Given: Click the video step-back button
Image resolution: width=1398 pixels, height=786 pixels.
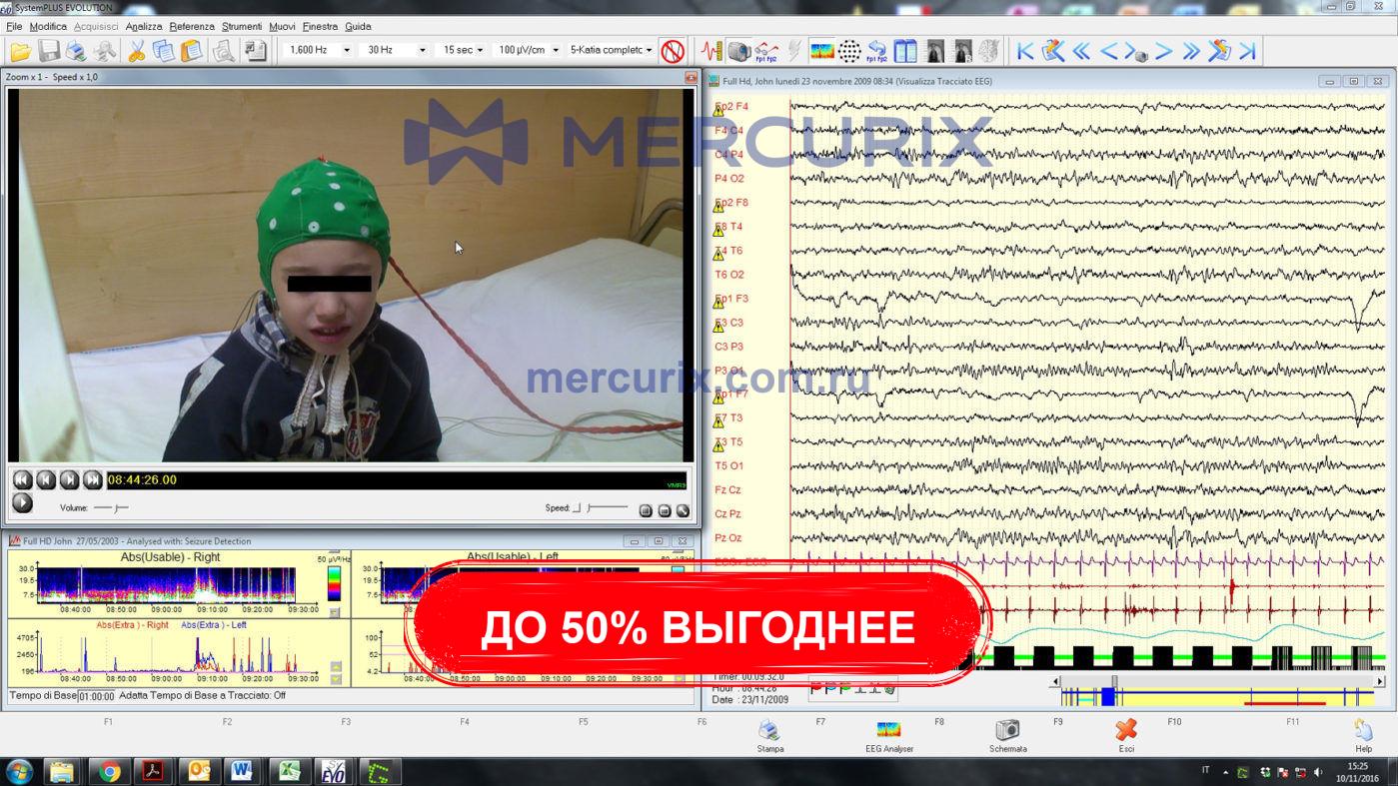Looking at the screenshot, I should point(46,480).
